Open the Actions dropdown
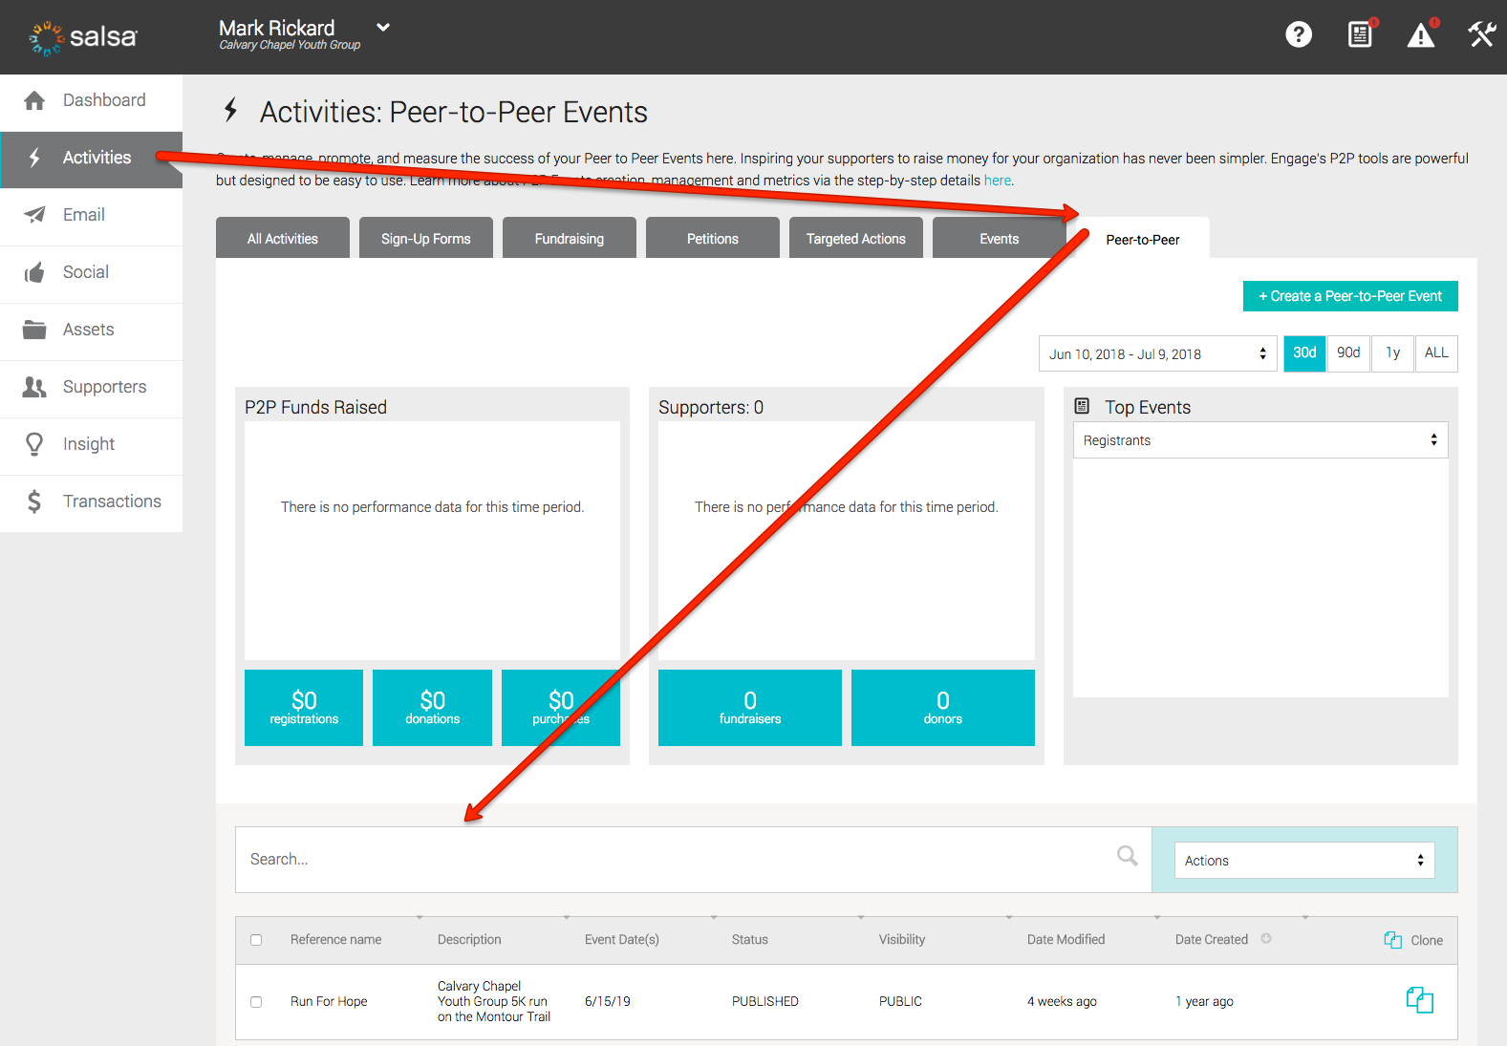 (x=1304, y=861)
